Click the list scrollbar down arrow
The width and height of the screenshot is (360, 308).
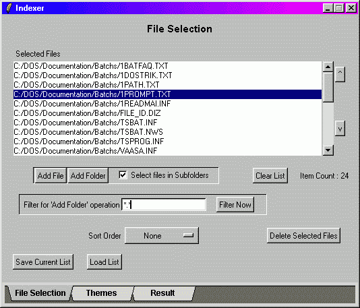(x=328, y=150)
